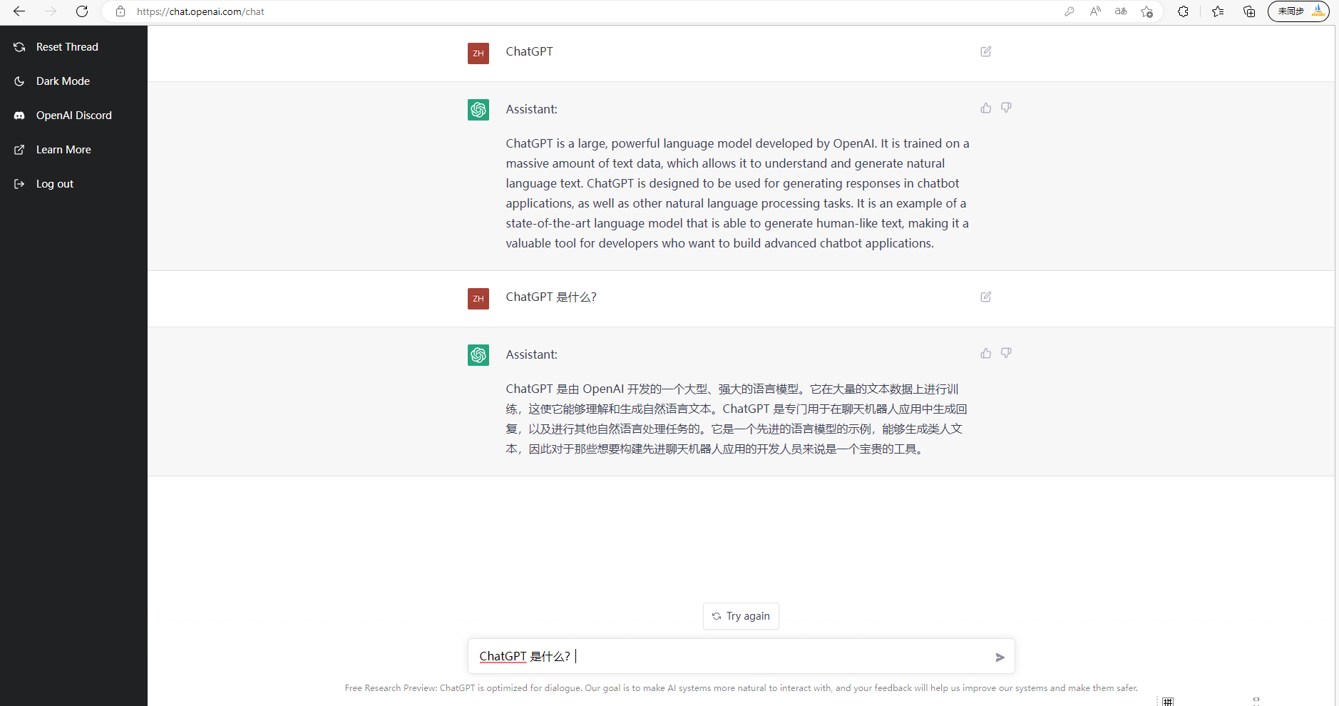
Task: Click the edit pencil icon on "ChatGPT 是什么?"
Action: point(986,297)
